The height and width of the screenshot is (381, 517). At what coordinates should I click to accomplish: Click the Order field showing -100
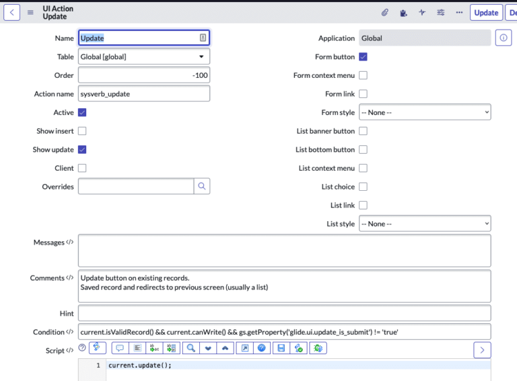144,75
